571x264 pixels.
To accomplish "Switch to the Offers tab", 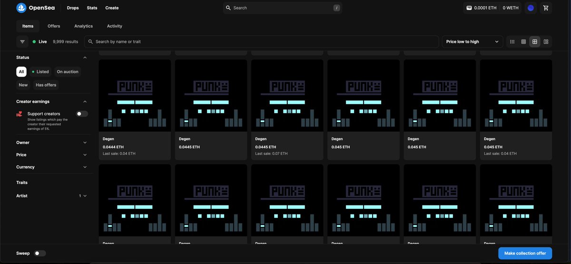I will pos(54,26).
